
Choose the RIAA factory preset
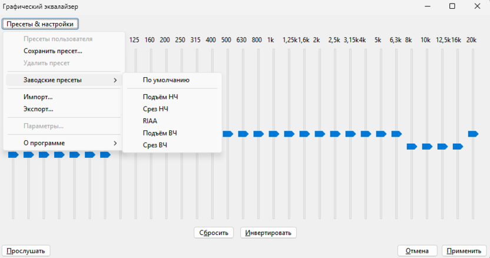click(150, 121)
